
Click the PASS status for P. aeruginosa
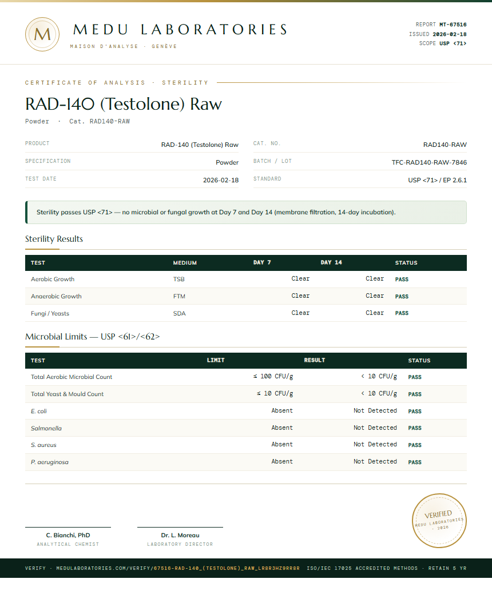pyautogui.click(x=415, y=462)
